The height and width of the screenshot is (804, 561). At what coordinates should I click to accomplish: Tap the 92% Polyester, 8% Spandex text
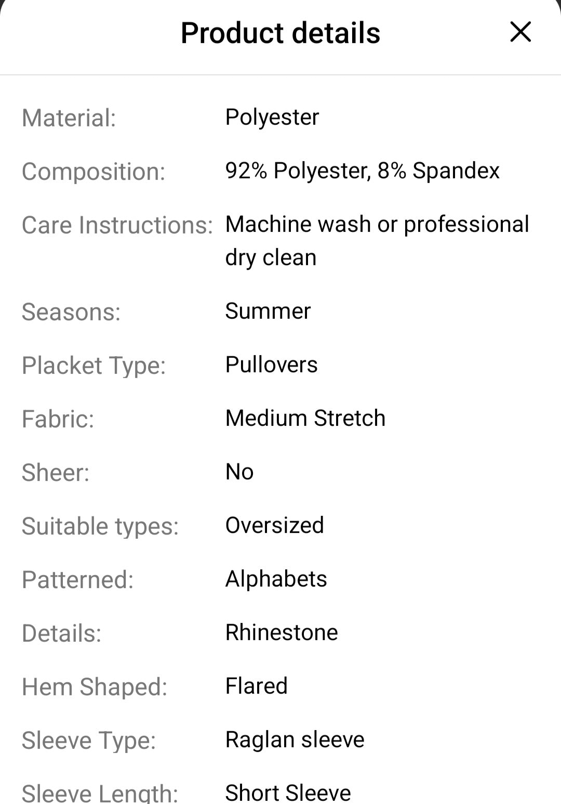click(362, 171)
